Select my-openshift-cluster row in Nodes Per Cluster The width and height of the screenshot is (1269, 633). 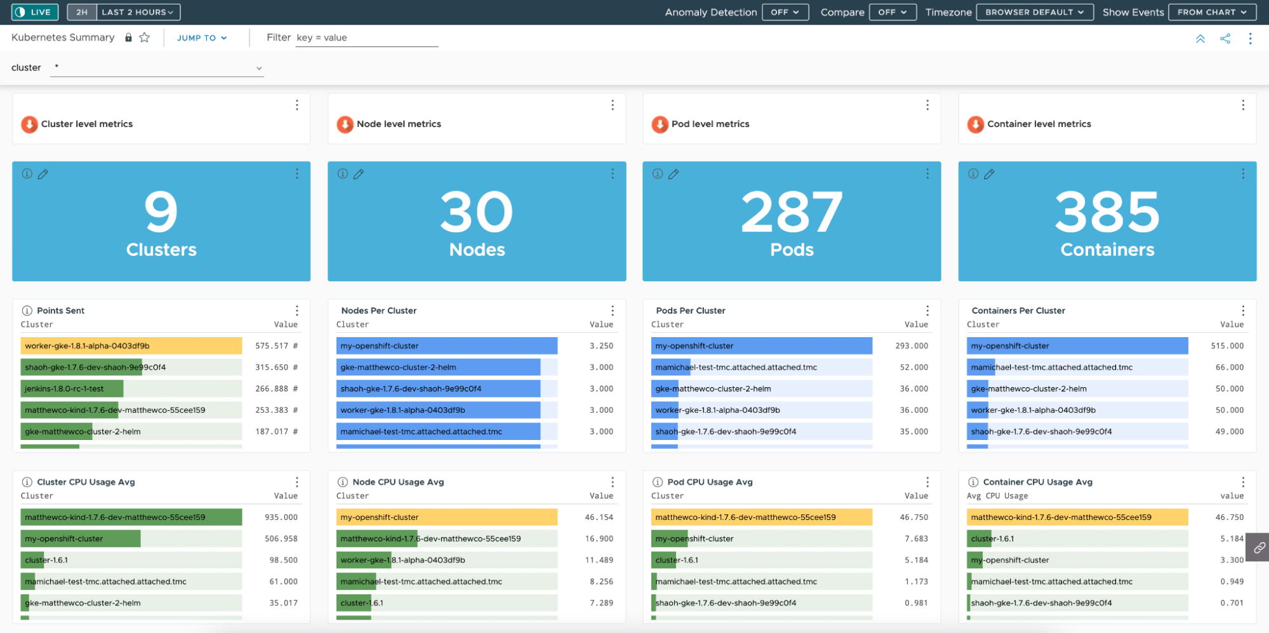coord(475,346)
